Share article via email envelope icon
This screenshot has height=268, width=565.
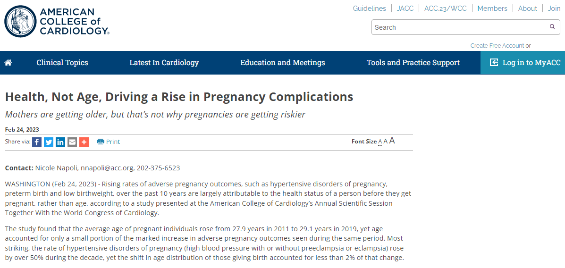click(72, 142)
